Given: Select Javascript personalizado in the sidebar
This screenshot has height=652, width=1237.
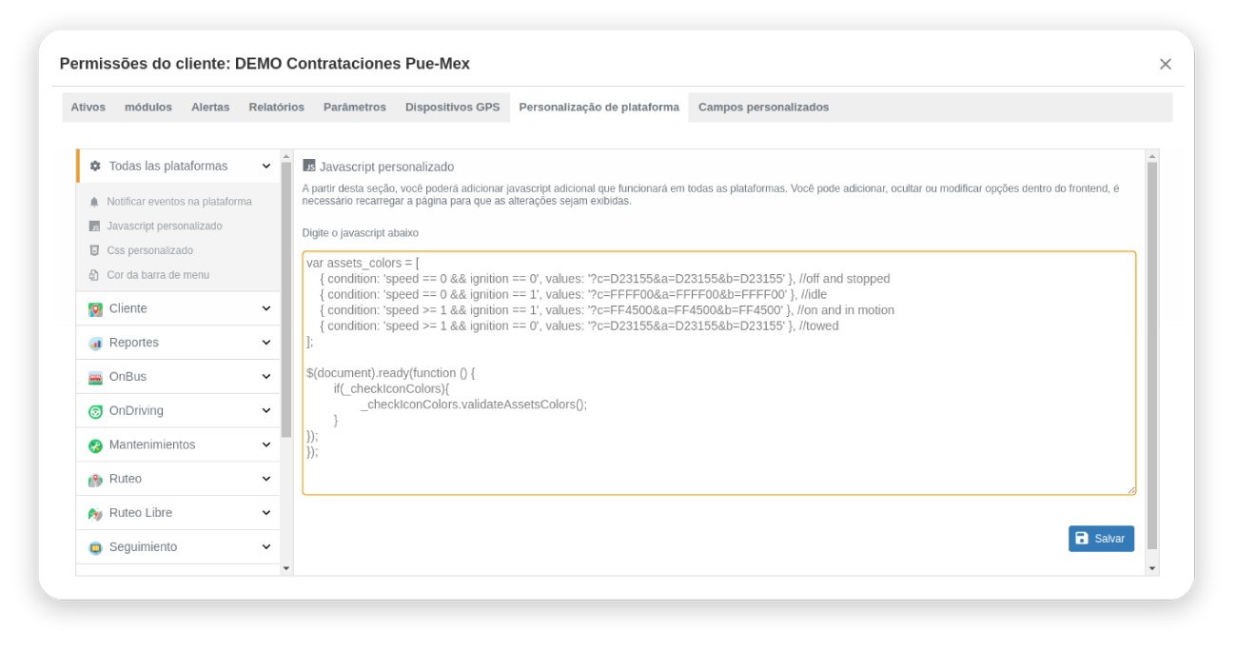Looking at the screenshot, I should pos(165,227).
